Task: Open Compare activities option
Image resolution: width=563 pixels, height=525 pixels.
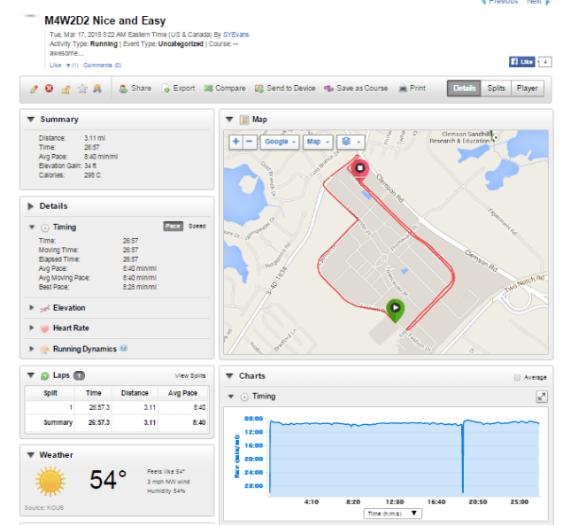Action: (x=225, y=89)
